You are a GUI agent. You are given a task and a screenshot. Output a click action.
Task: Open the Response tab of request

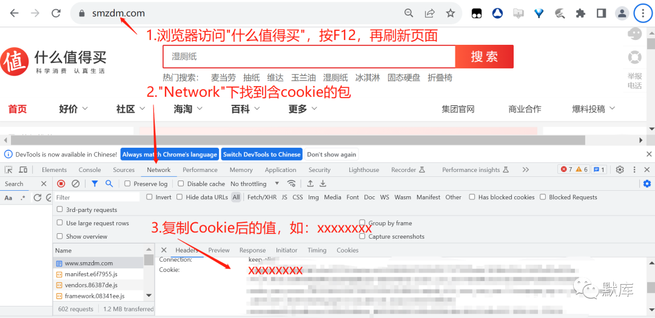coord(252,250)
